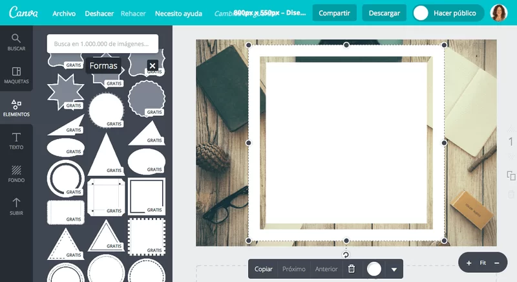Image resolution: width=517 pixels, height=282 pixels.
Task: Open the Maquetas layouts panel
Action: (x=16, y=75)
